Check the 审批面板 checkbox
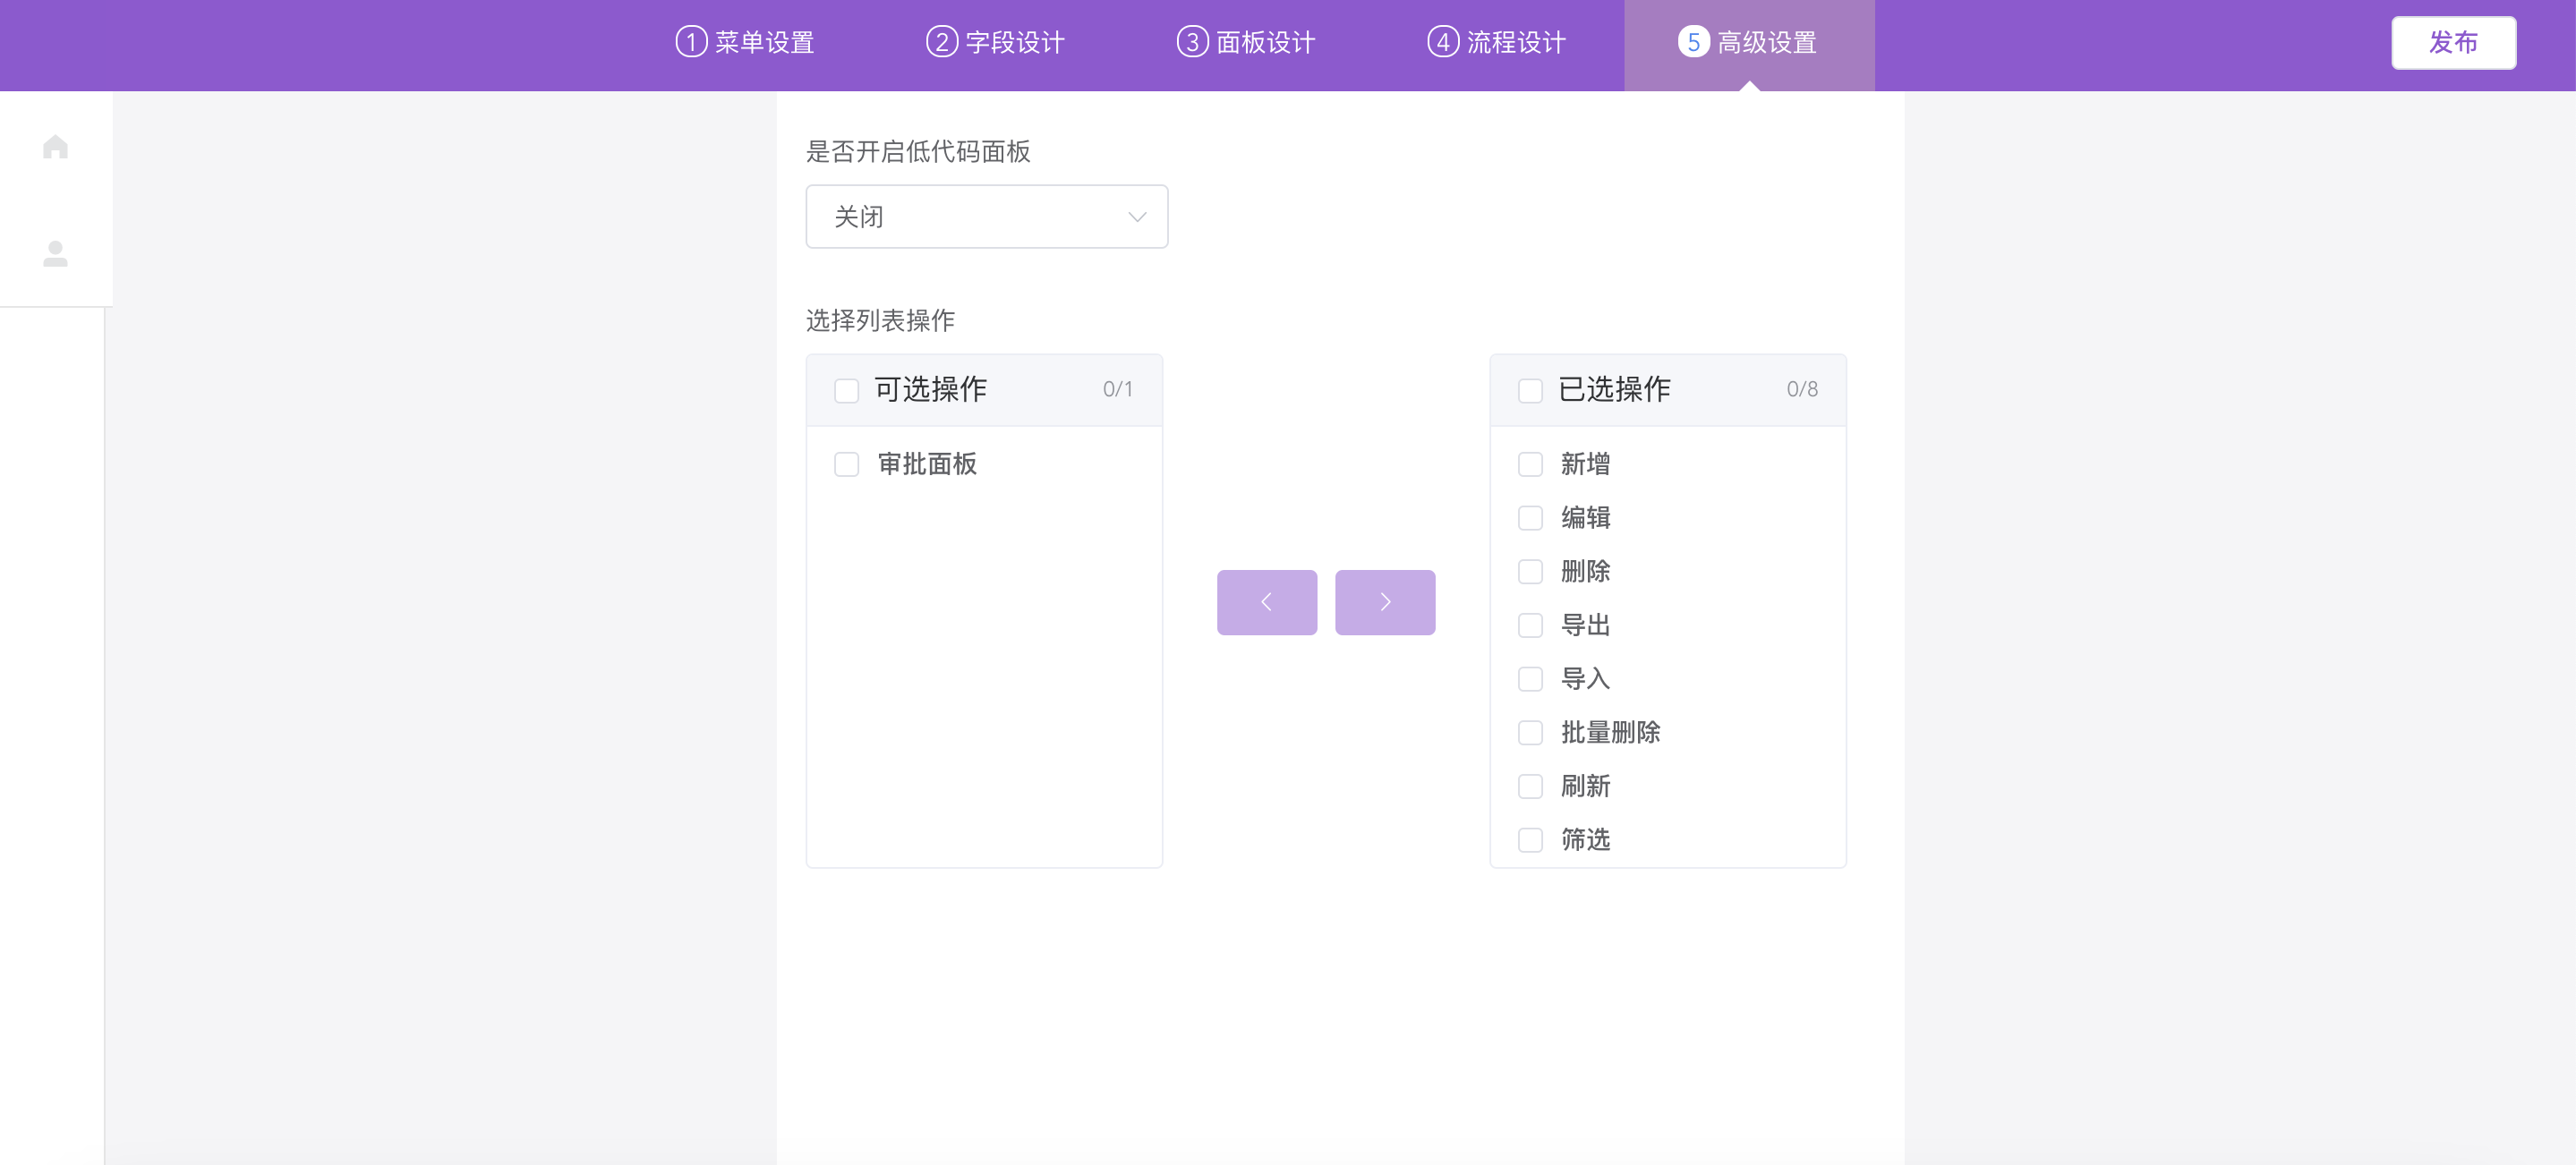This screenshot has height=1165, width=2576. coord(846,465)
